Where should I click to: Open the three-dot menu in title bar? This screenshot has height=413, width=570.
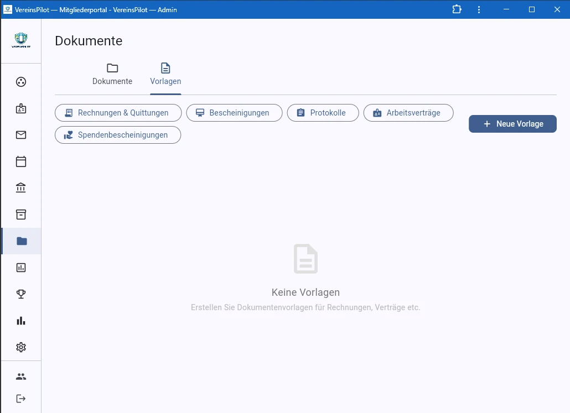click(479, 9)
